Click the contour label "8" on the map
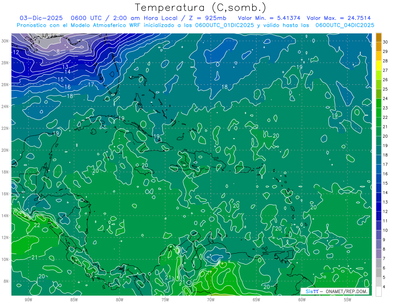Screen dimensions: 394x304 58,51
